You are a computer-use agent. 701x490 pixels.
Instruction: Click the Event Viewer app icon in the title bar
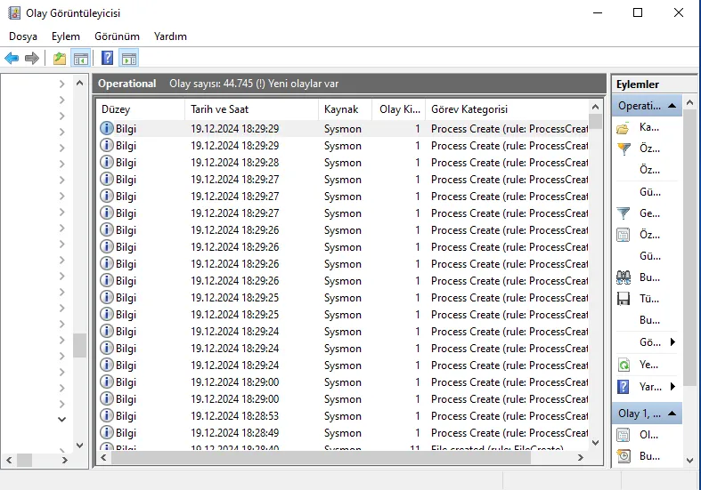click(14, 13)
